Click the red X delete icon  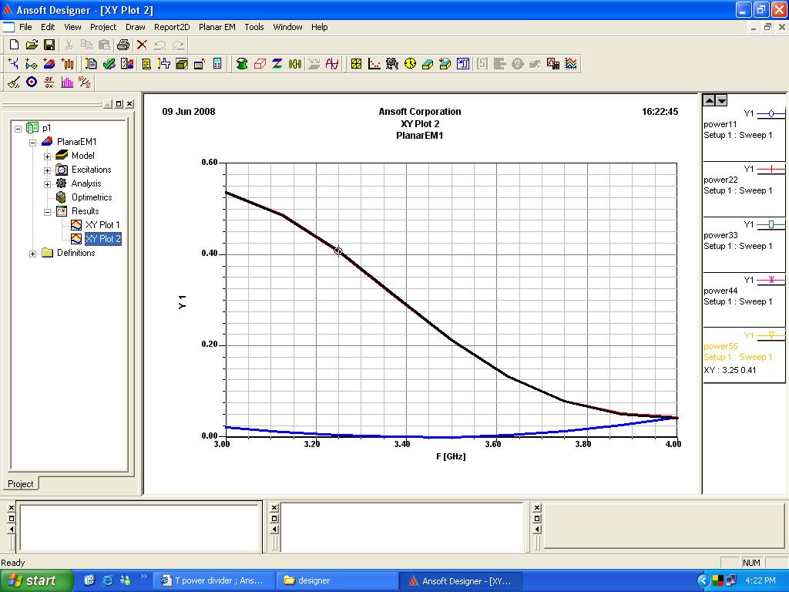point(142,45)
